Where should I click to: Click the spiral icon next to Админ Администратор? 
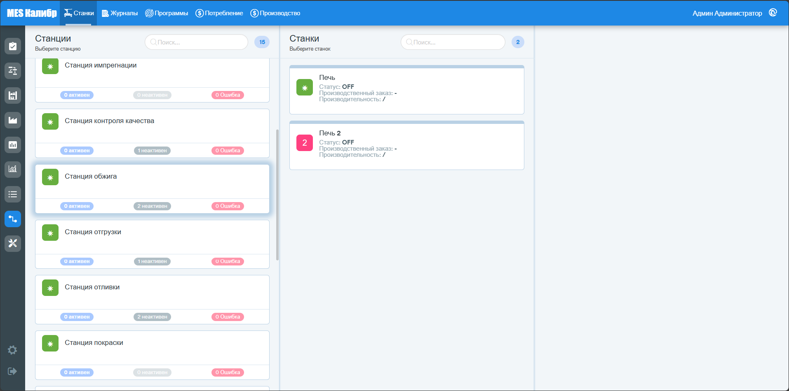pos(773,13)
